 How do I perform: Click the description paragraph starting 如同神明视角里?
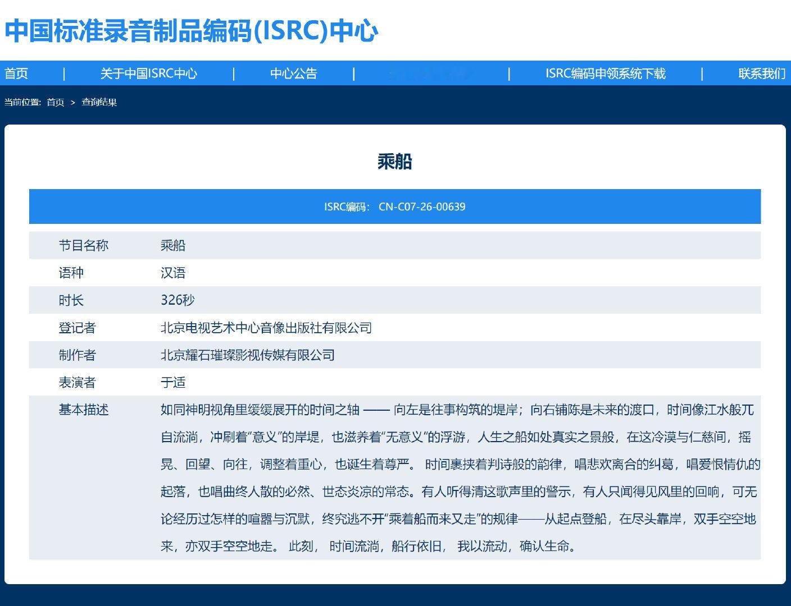coord(460,478)
